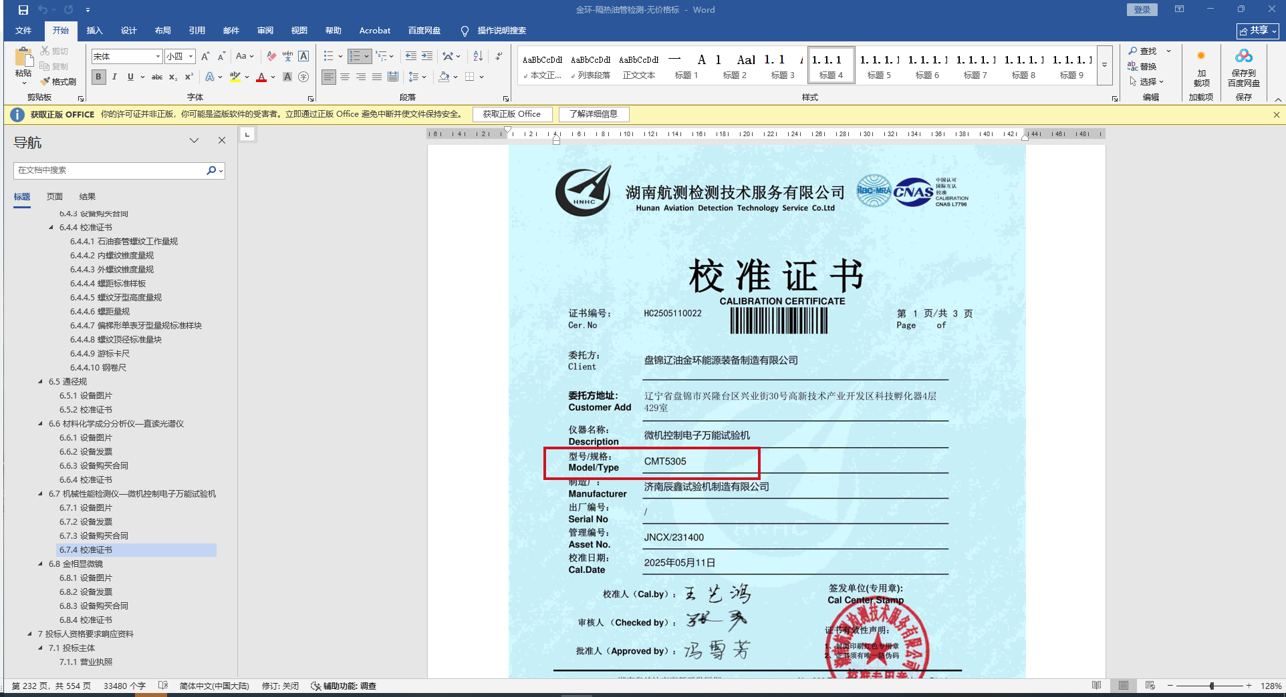The width and height of the screenshot is (1286, 697).
Task: Switch to Read Mode view in status bar
Action: (1097, 686)
